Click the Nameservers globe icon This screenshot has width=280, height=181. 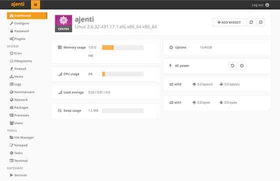click(x=11, y=92)
